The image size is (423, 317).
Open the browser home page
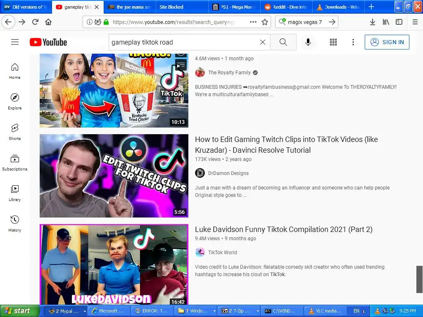tap(48, 22)
